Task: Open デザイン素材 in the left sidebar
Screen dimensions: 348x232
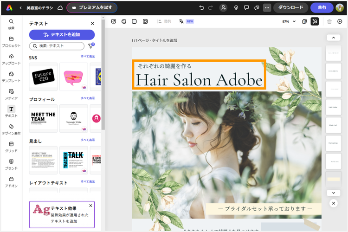Action: [11, 129]
